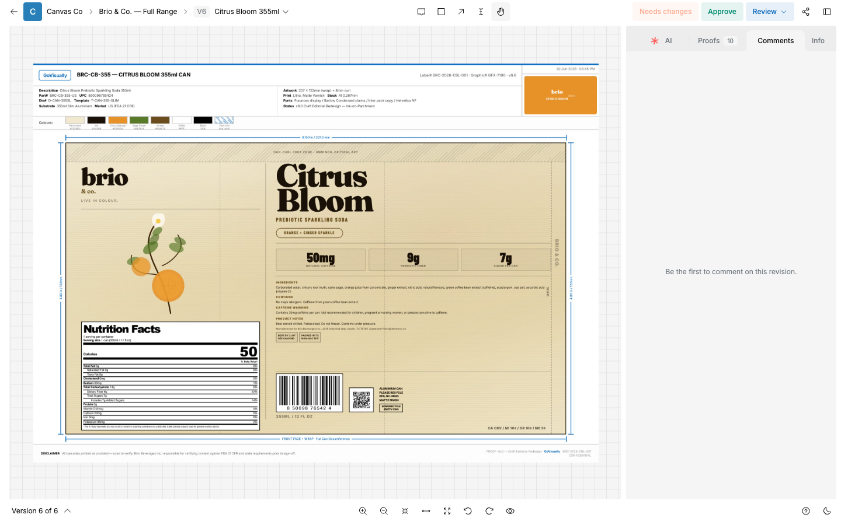Expand the Version 6 of 6 selector

click(x=41, y=511)
